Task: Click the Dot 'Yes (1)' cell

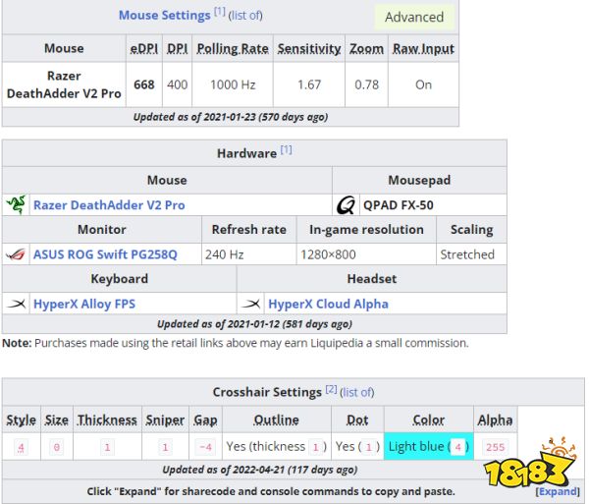Action: coord(357,446)
